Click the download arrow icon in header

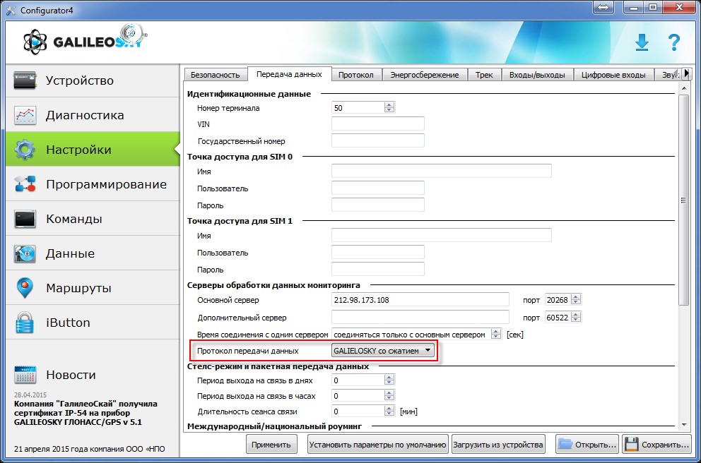641,42
